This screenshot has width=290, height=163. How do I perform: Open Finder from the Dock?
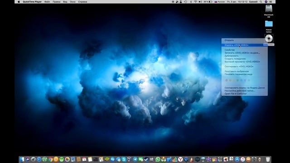(x=22, y=159)
